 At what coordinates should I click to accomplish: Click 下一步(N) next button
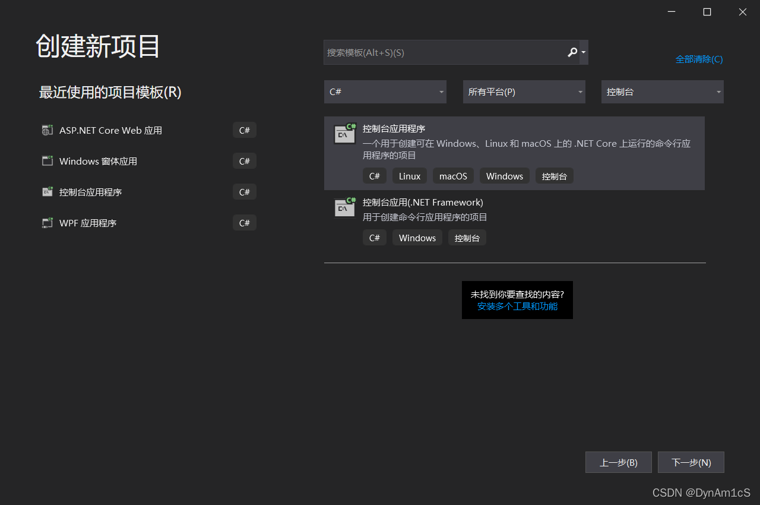(x=691, y=462)
